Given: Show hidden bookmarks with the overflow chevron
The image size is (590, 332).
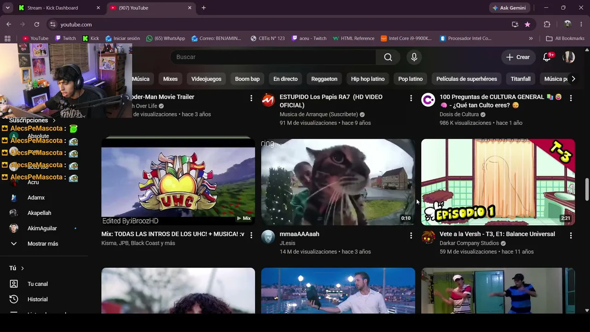Looking at the screenshot, I should (531, 38).
